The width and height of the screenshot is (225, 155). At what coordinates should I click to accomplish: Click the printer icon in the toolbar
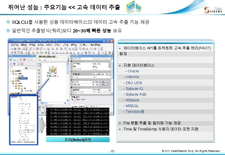[70, 49]
